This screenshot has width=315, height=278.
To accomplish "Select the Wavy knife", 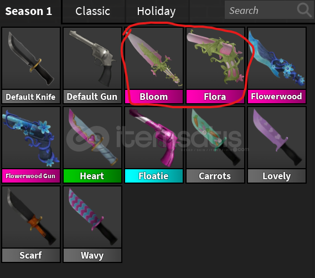I will point(92,224).
